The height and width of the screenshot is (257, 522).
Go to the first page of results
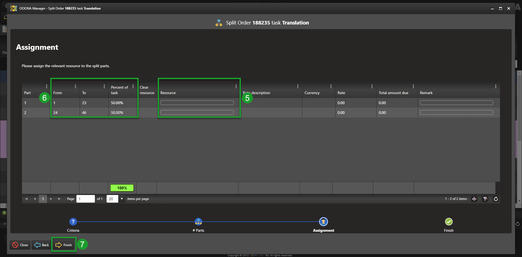tap(26, 199)
